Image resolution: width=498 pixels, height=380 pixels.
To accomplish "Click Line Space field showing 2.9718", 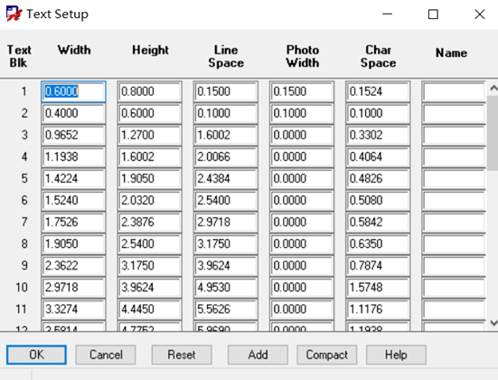I will (226, 223).
